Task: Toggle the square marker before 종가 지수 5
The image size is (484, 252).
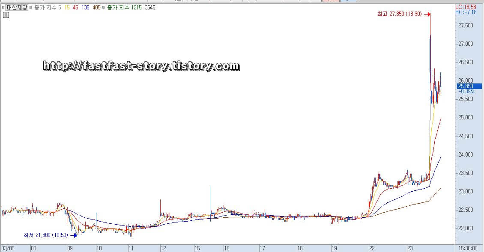Action: point(30,7)
